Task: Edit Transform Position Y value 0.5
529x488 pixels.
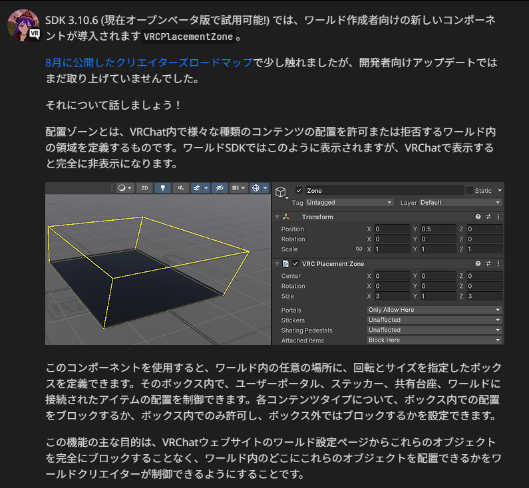Action: coord(438,229)
